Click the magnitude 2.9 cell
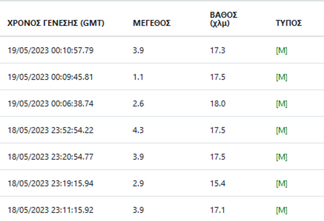This screenshot has width=324, height=221. click(138, 183)
